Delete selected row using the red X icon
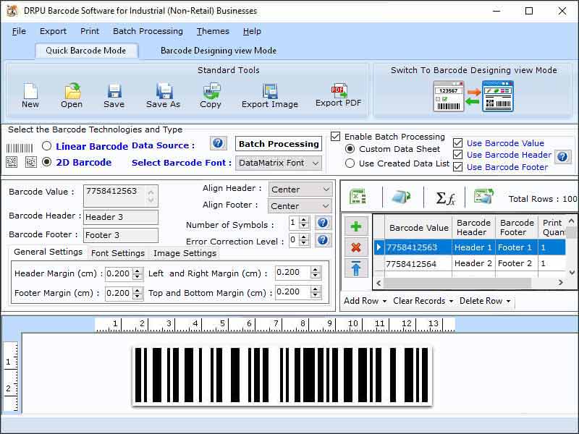Screen dimensions: 579x434 click(355, 248)
